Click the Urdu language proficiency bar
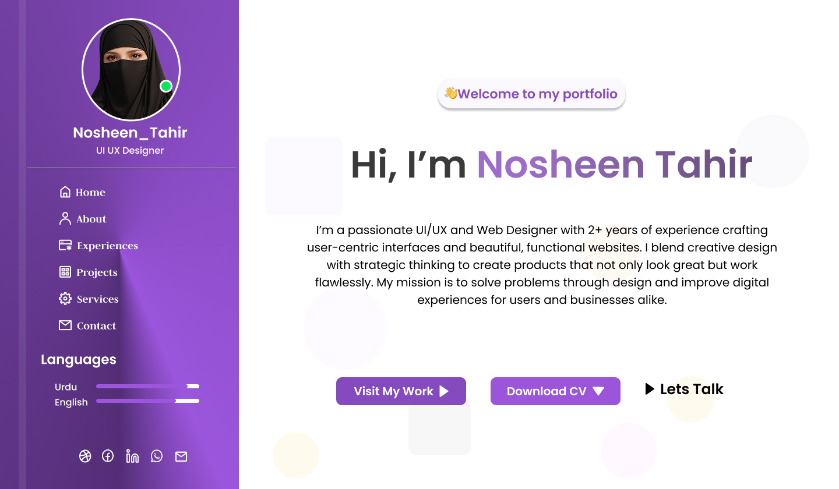 click(147, 387)
